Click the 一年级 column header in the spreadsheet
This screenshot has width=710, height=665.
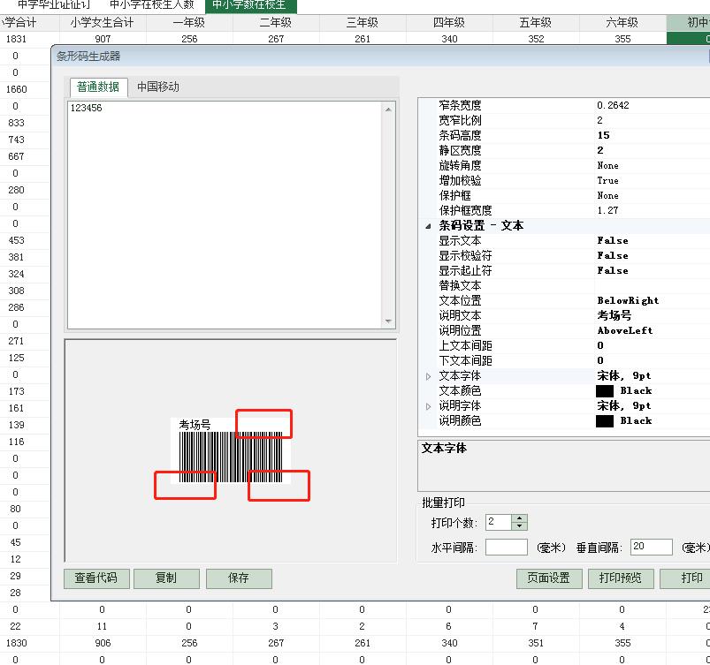[189, 23]
